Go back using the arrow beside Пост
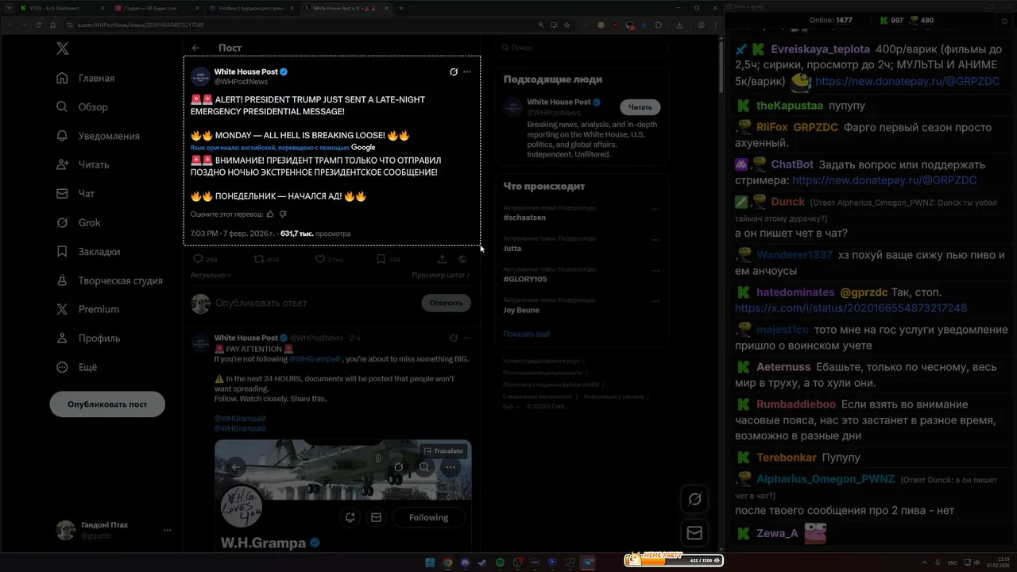The width and height of the screenshot is (1017, 572). [x=195, y=48]
